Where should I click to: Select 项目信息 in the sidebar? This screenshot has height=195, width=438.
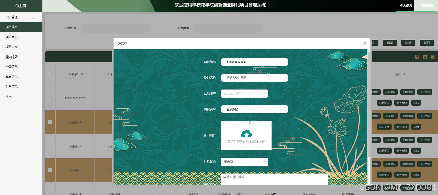coord(21,27)
